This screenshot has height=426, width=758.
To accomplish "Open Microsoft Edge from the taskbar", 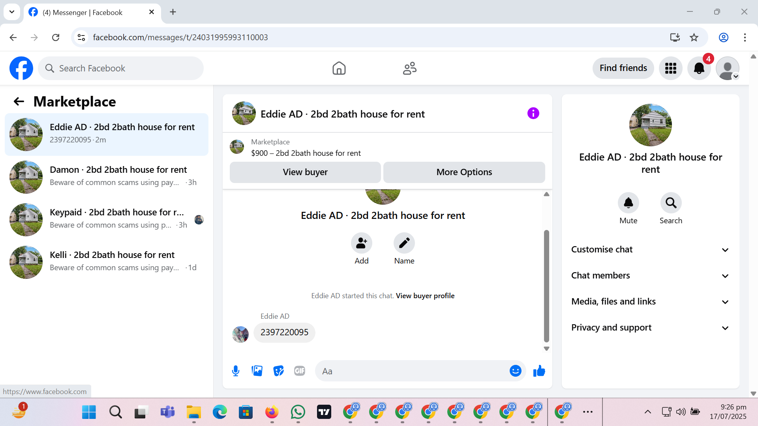I will pyautogui.click(x=220, y=412).
